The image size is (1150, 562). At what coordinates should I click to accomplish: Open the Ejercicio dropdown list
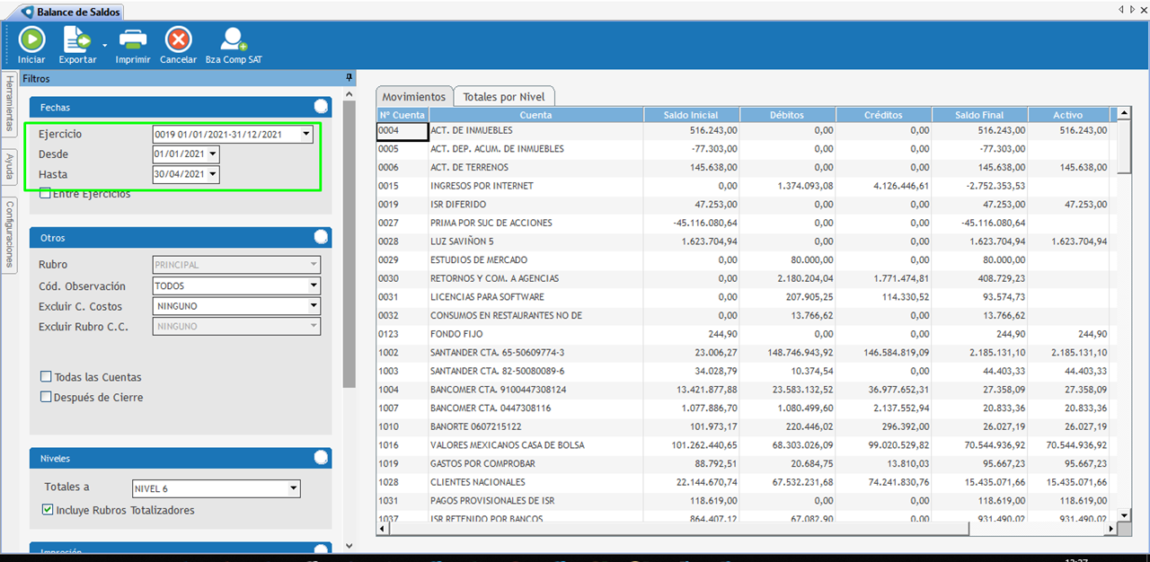click(x=306, y=134)
